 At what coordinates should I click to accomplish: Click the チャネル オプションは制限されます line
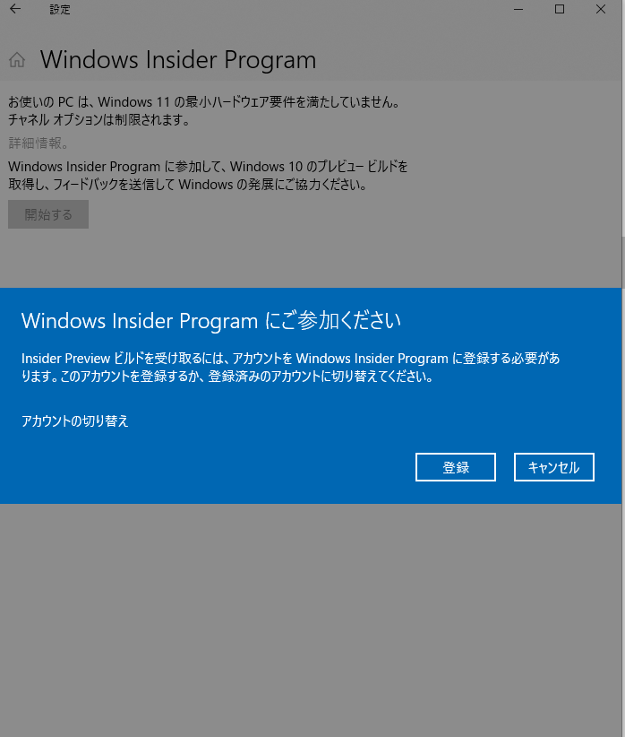coord(99,120)
